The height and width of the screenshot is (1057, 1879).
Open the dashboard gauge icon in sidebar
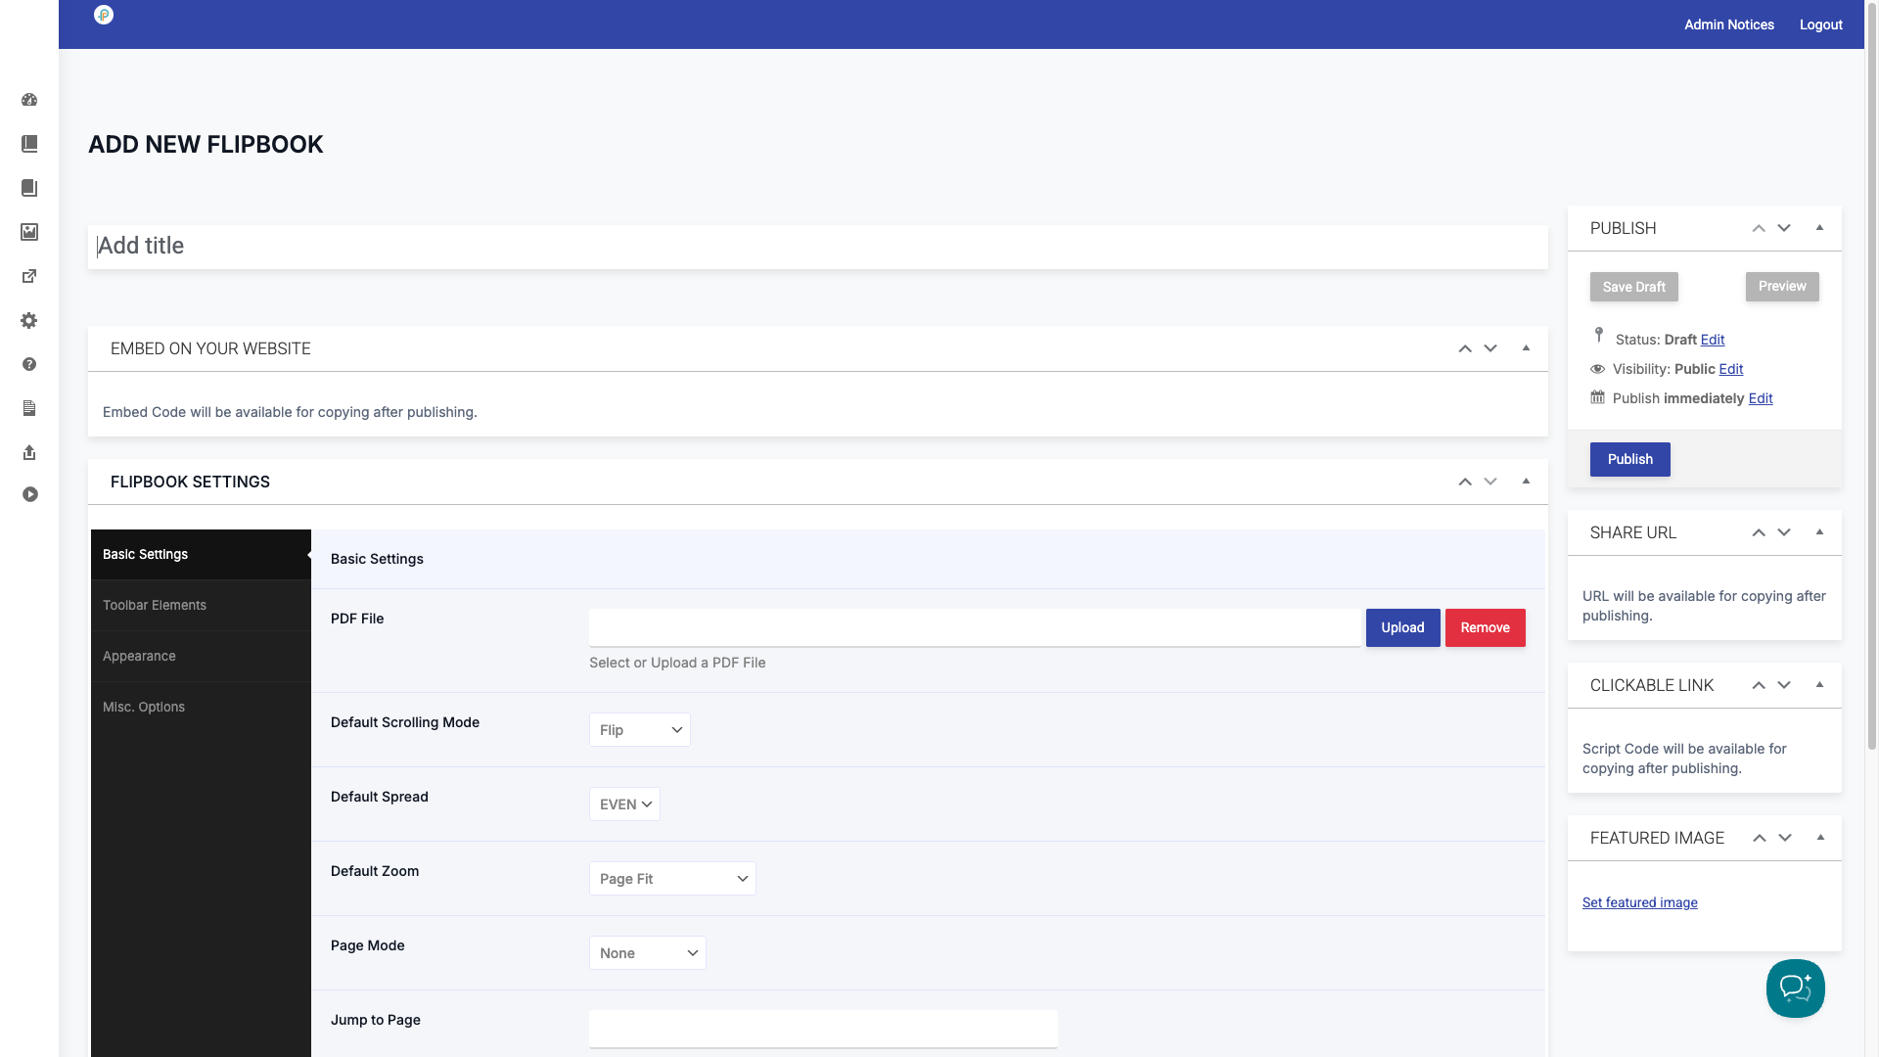pos(29,100)
